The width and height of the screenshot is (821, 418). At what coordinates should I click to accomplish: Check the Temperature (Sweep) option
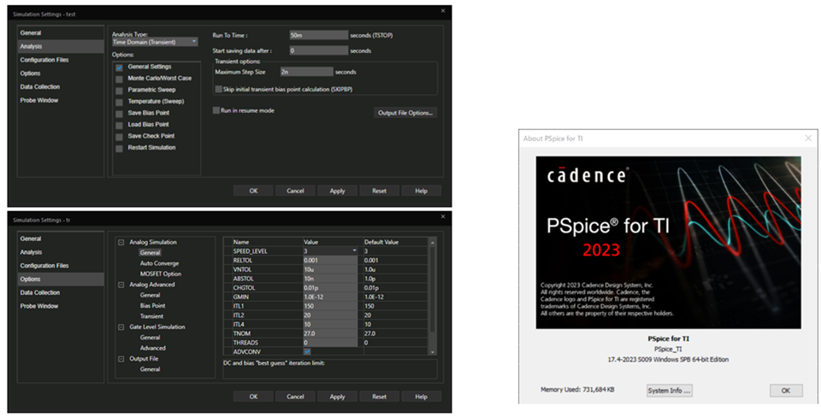pyautogui.click(x=120, y=102)
